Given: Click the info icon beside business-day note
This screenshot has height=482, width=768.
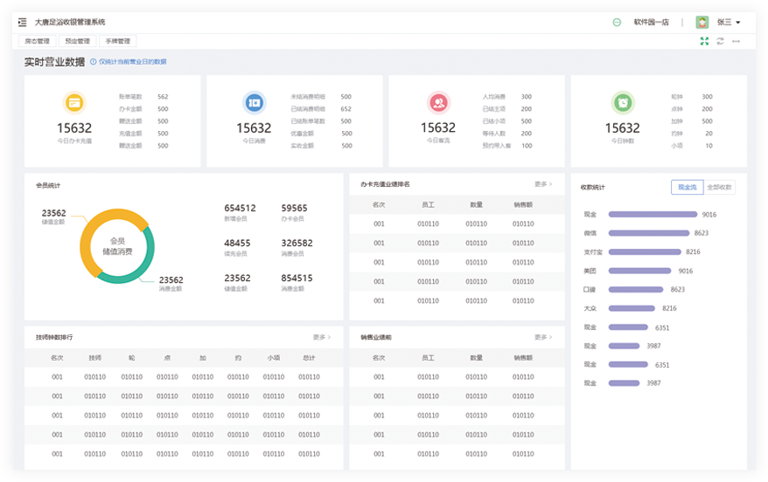Looking at the screenshot, I should pyautogui.click(x=94, y=62).
